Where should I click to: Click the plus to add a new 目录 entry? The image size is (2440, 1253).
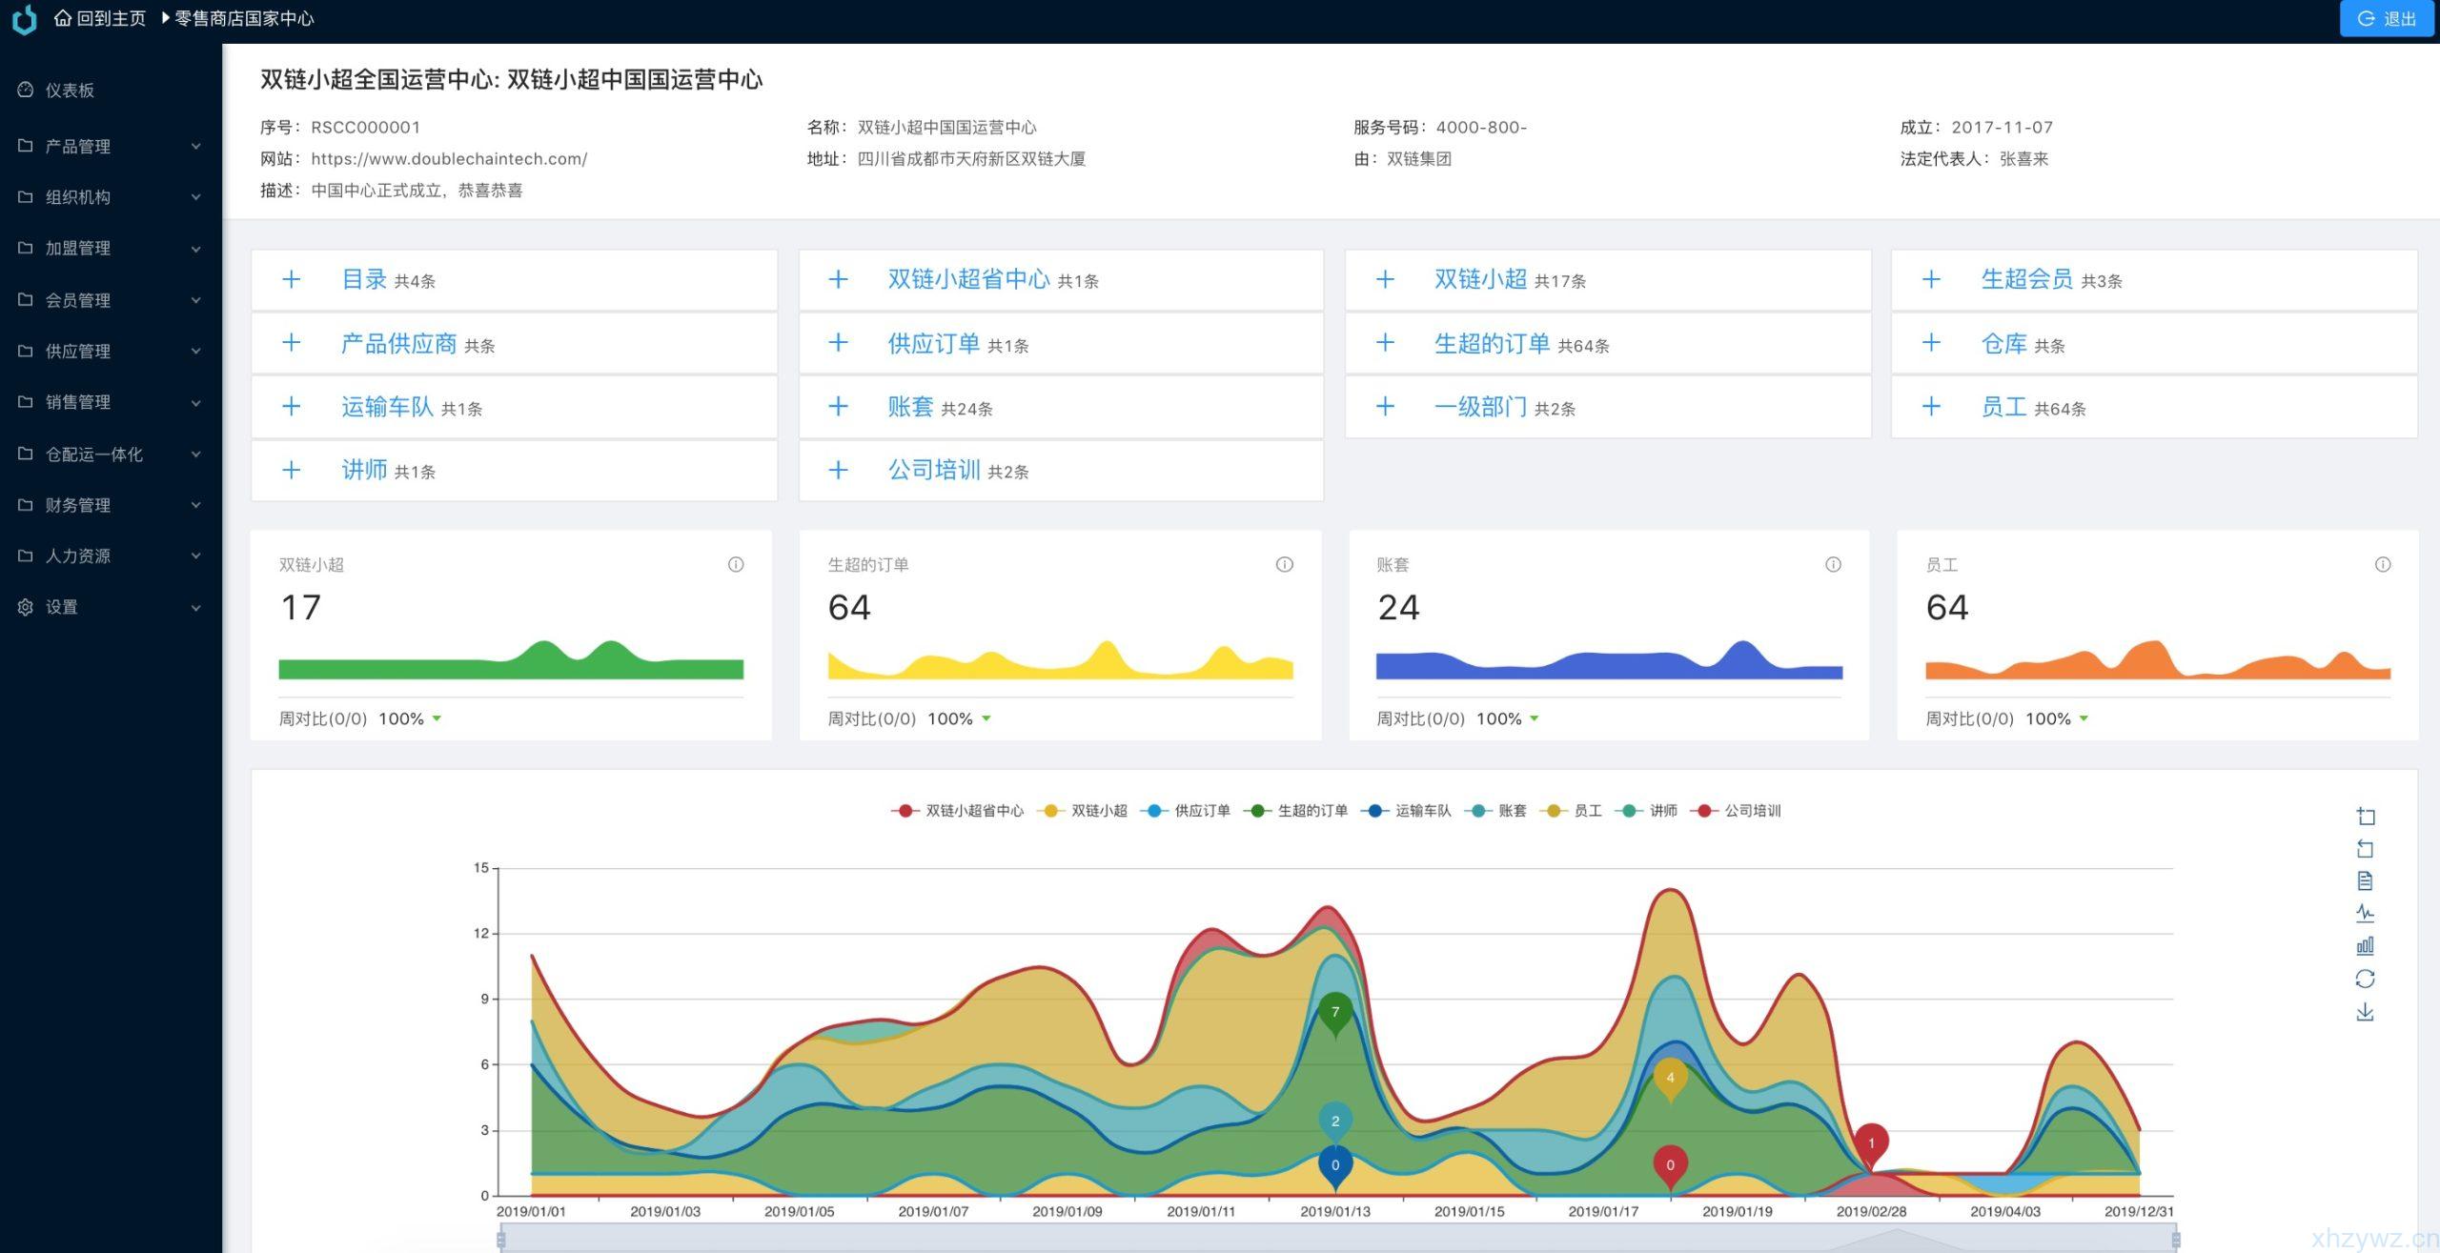[292, 278]
